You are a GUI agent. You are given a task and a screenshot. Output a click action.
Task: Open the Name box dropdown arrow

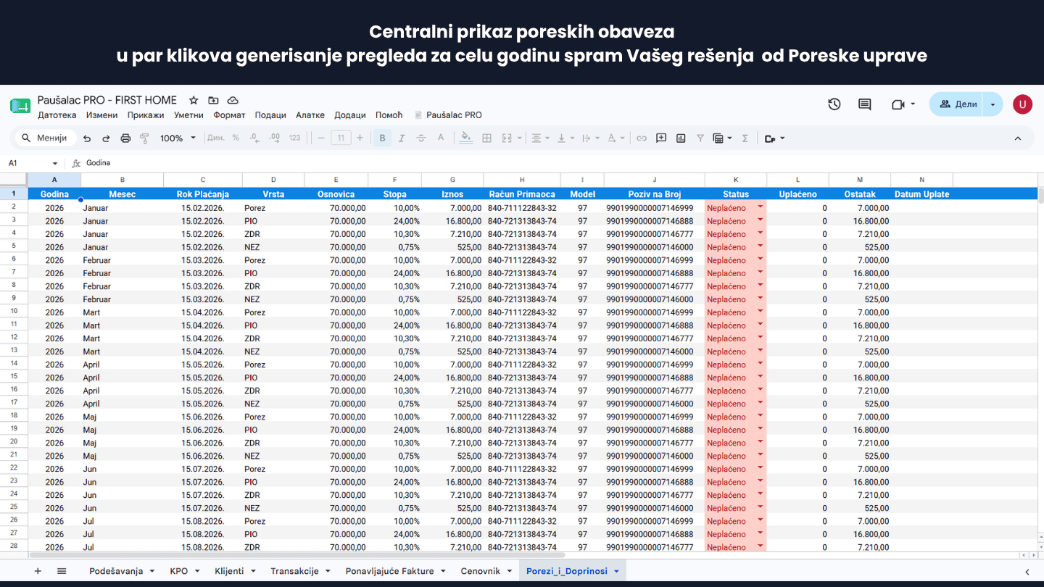pos(54,164)
